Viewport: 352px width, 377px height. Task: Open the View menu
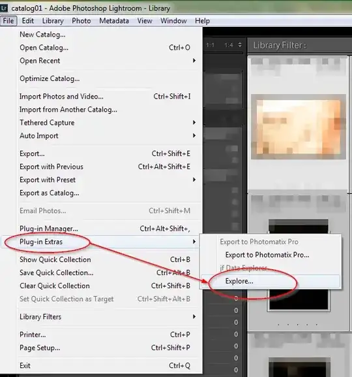145,21
